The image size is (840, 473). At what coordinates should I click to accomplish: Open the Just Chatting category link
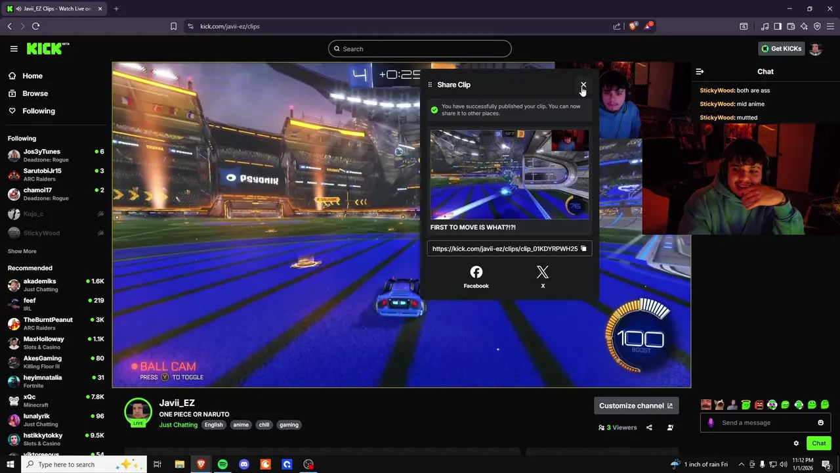point(178,425)
